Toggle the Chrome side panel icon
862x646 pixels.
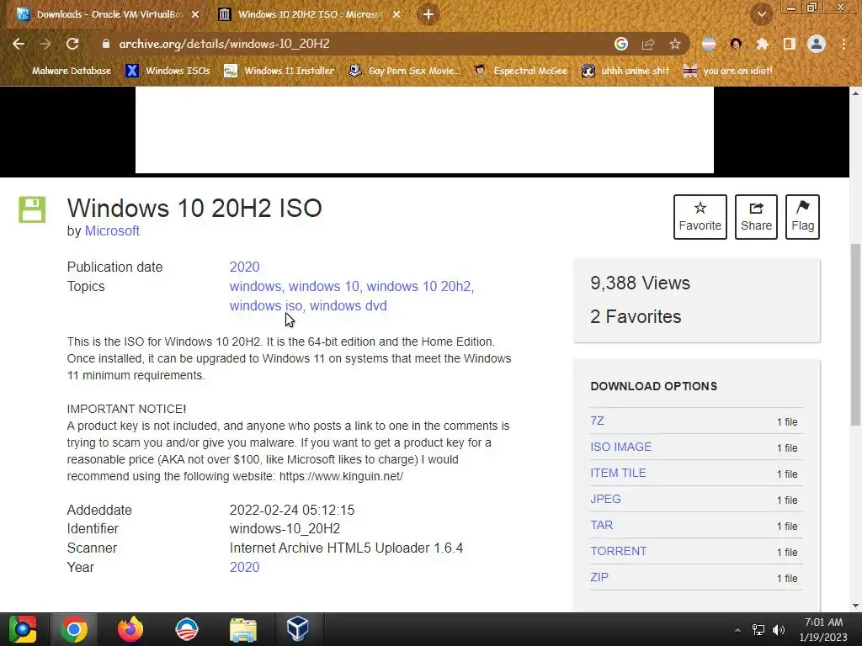point(789,44)
